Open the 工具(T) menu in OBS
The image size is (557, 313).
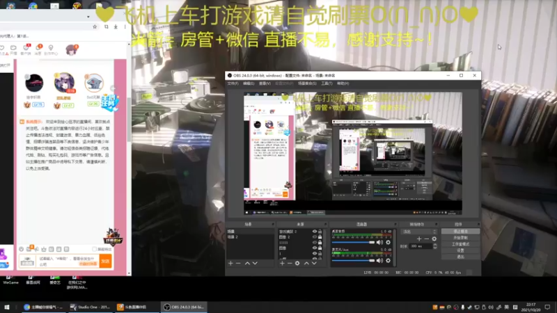click(x=327, y=83)
